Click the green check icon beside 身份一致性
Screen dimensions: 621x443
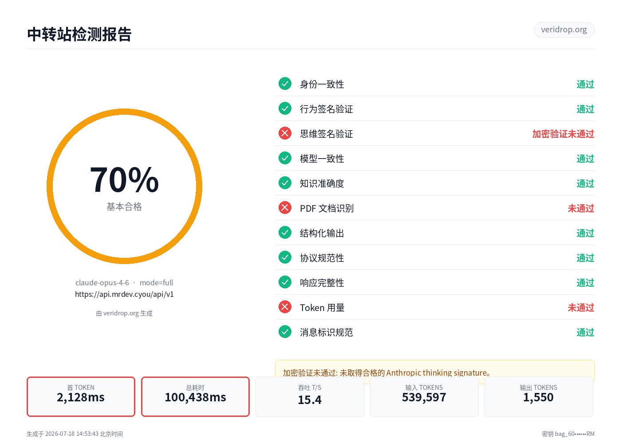coord(285,84)
